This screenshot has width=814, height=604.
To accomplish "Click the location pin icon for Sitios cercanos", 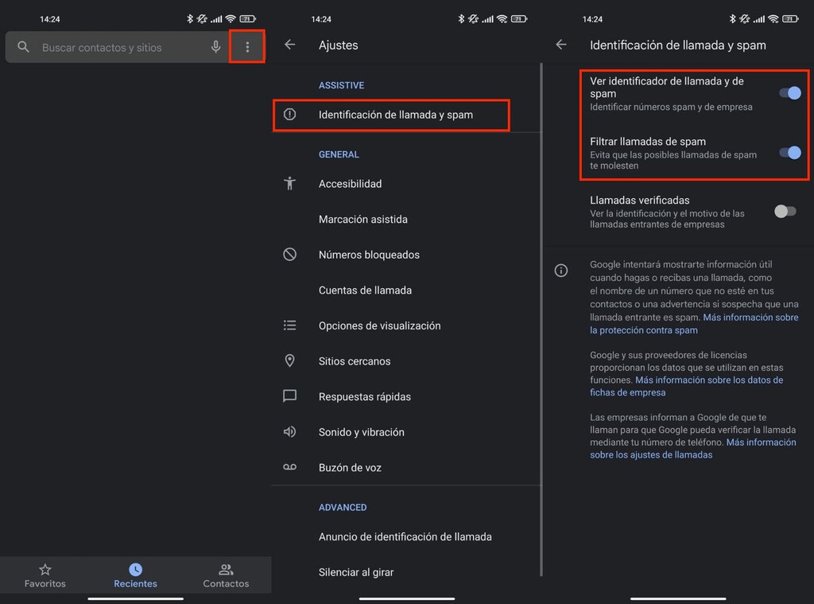I will [x=289, y=360].
